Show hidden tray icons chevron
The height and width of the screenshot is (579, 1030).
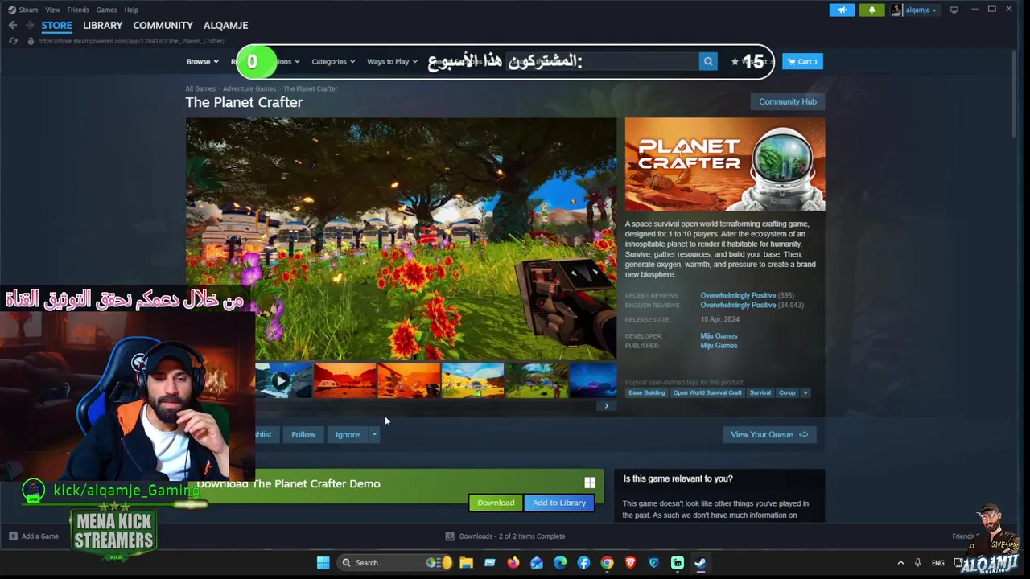pos(900,563)
